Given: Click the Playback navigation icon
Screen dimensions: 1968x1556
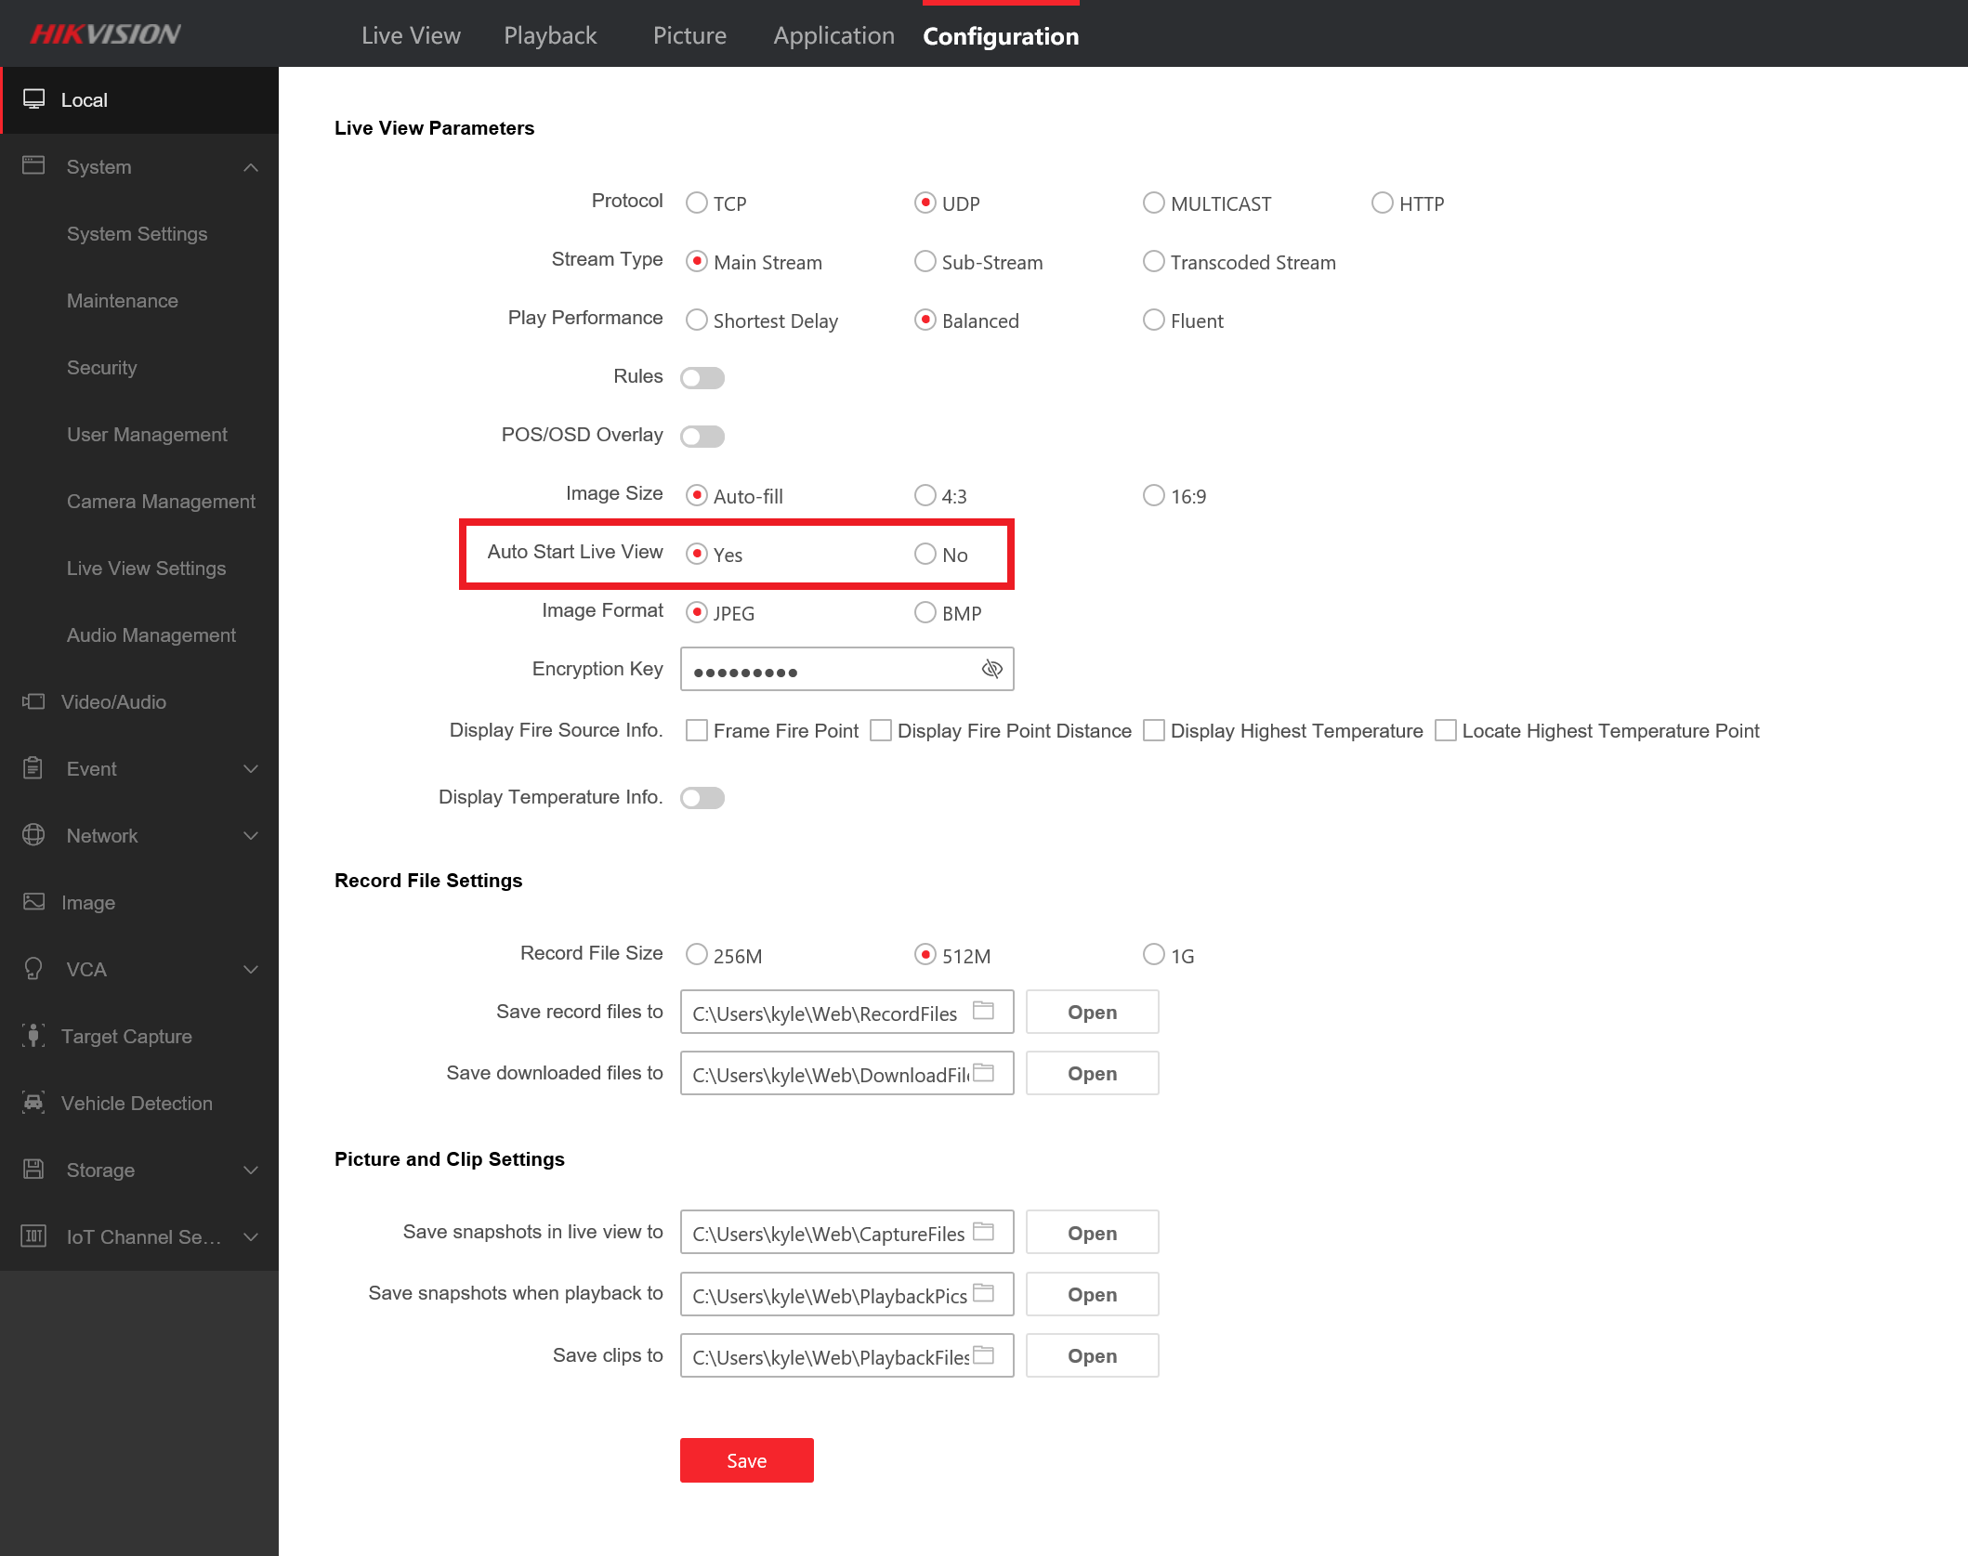Looking at the screenshot, I should pos(548,35).
